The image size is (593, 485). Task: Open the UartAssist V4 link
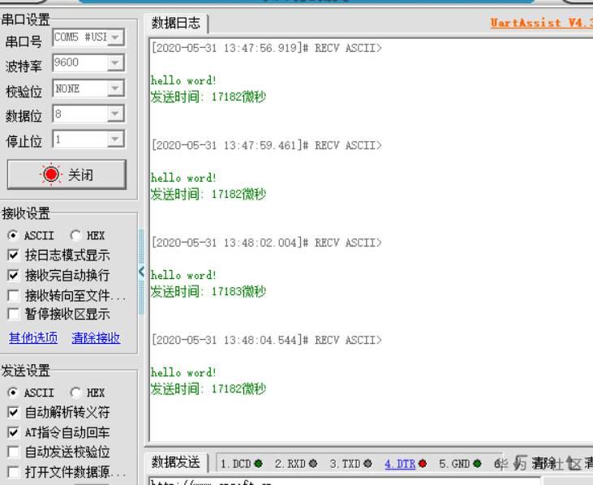coord(541,23)
